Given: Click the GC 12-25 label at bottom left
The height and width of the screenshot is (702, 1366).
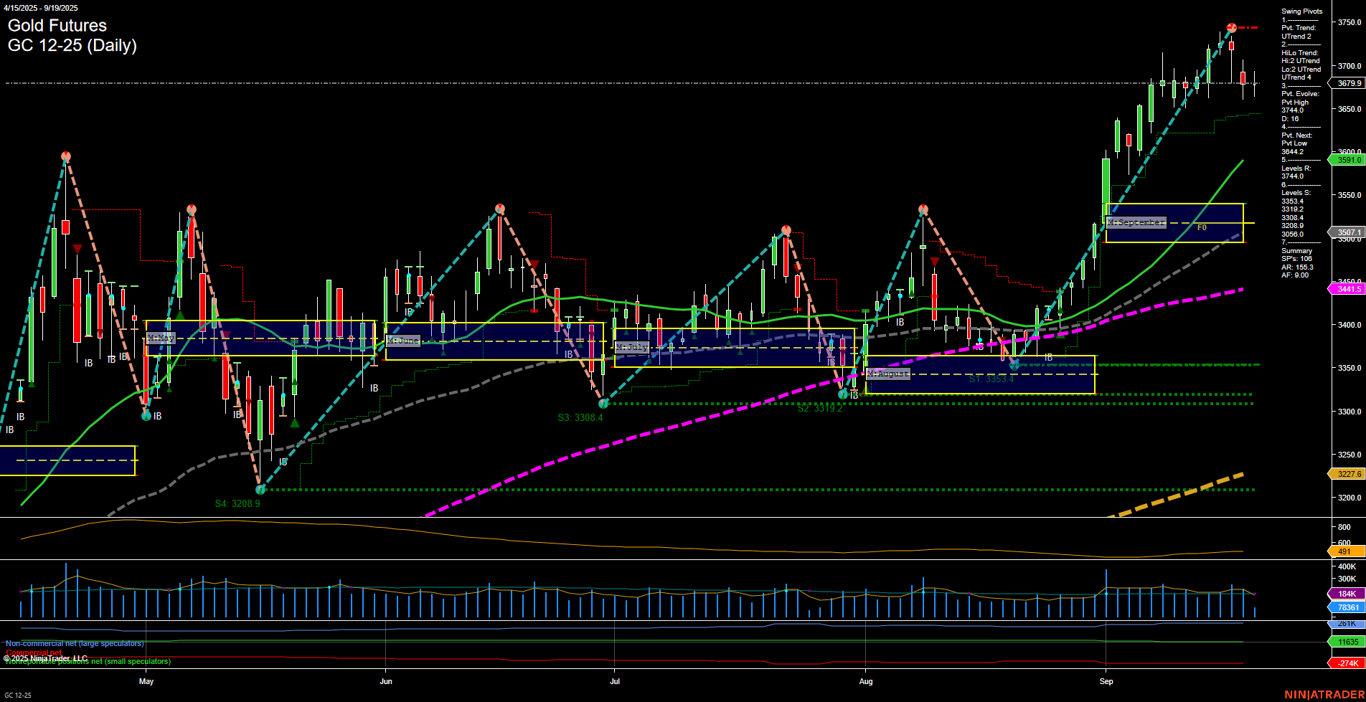Looking at the screenshot, I should pos(17,696).
